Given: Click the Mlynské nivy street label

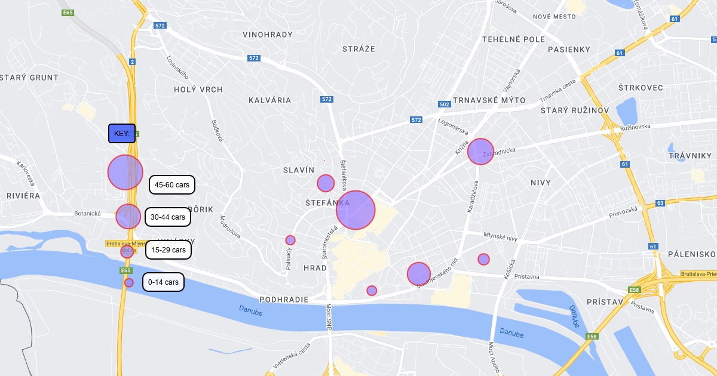Looking at the screenshot, I should pos(500,237).
